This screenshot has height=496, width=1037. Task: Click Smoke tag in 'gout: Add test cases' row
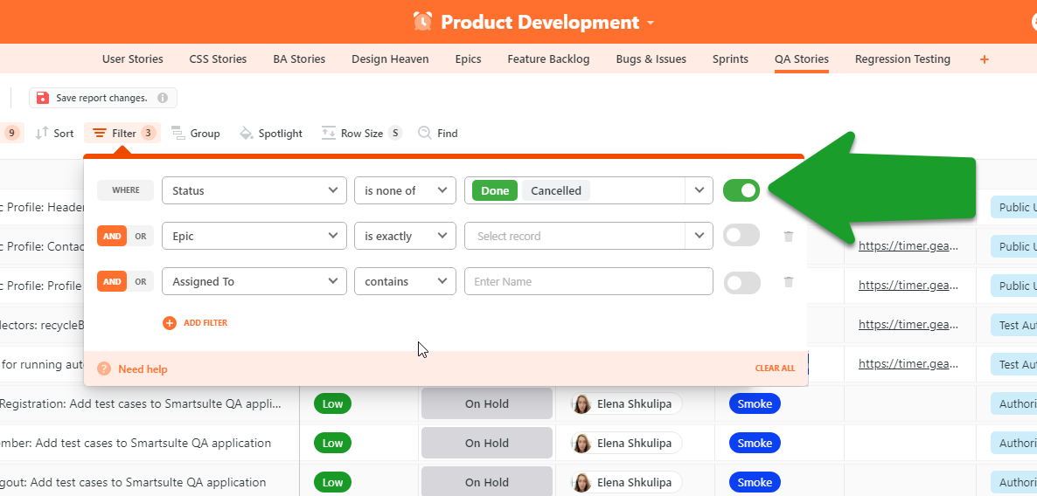point(755,482)
